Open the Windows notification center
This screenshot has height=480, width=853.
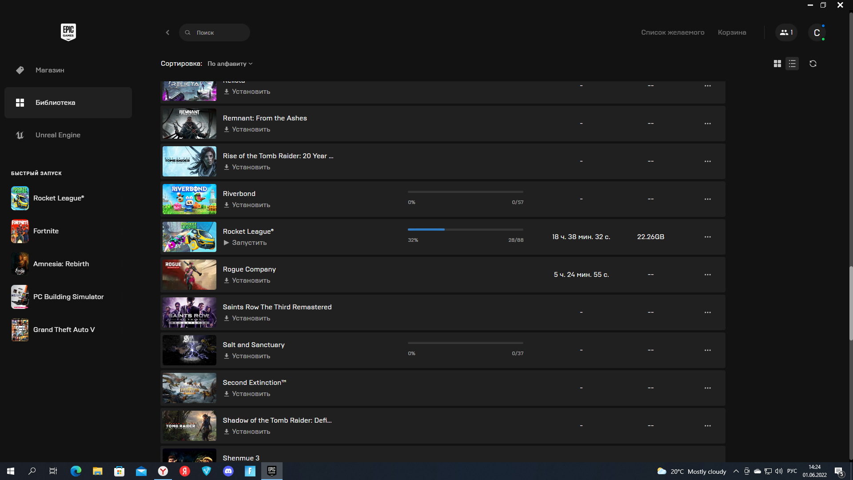pos(839,471)
